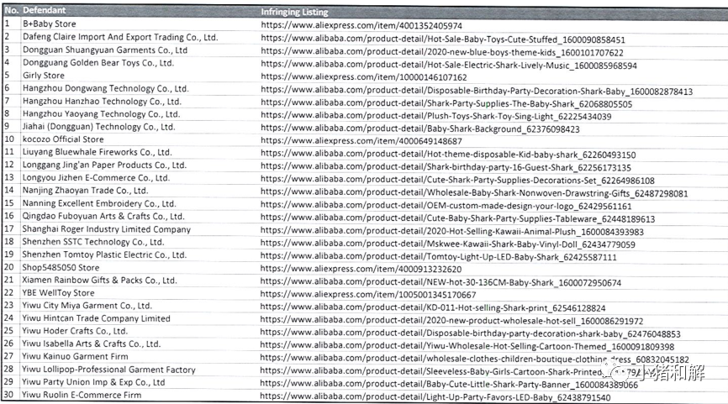Select the Girly Store defendant cell
The width and height of the screenshot is (728, 404).
(x=44, y=75)
